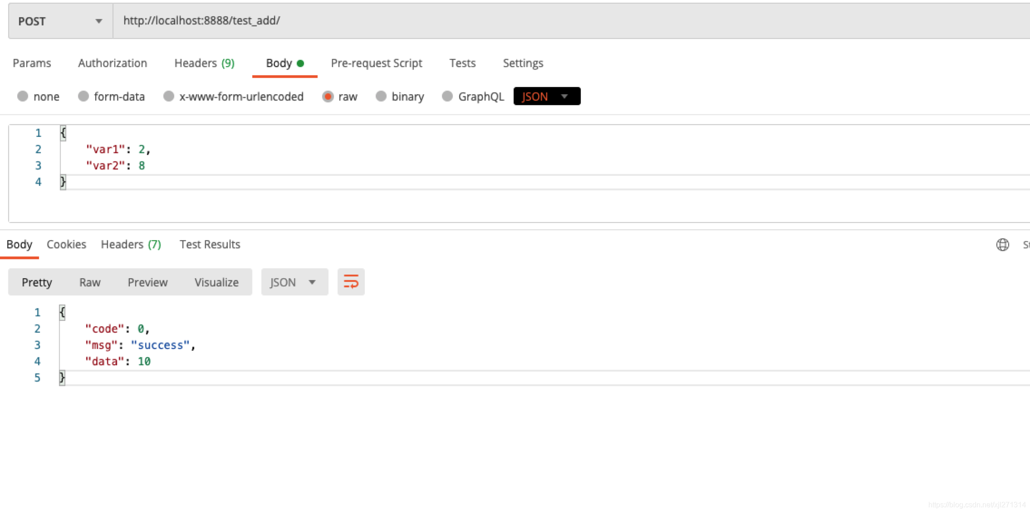1030x513 pixels.
Task: Choose x-www-form-urlencoded body type
Action: coord(169,96)
